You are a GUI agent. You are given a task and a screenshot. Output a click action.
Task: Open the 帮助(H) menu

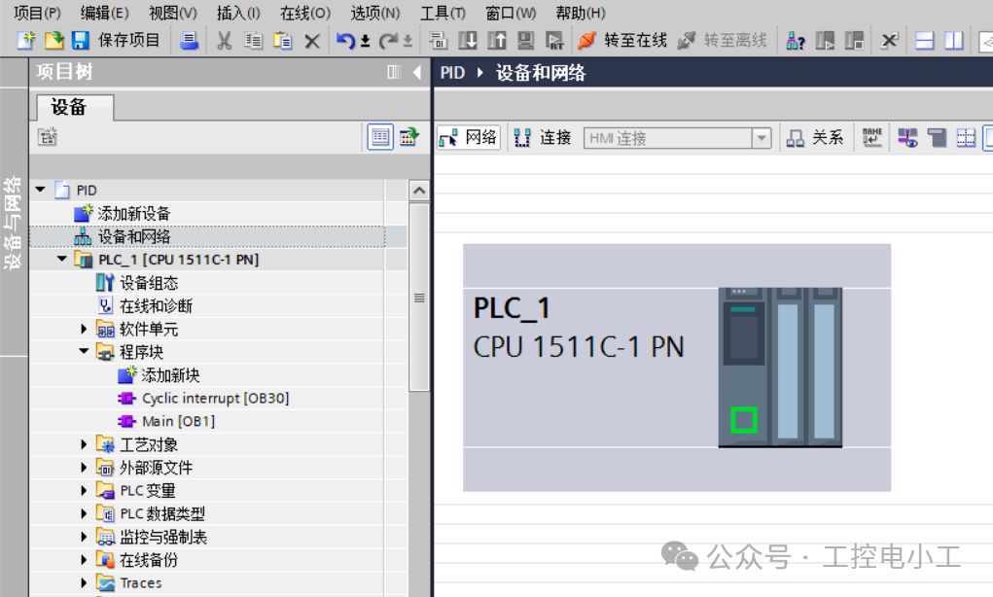click(580, 13)
